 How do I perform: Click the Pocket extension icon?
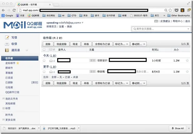[176, 10]
